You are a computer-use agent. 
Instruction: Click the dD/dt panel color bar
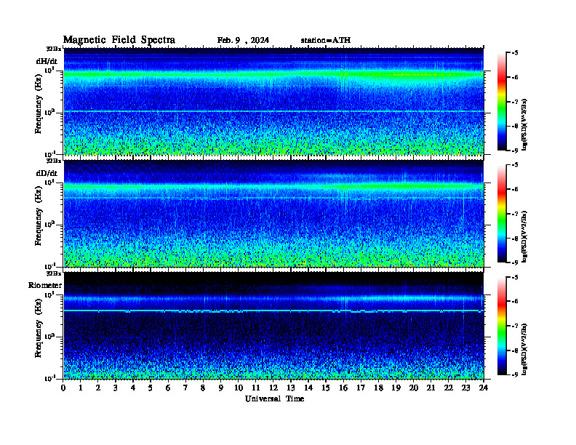[502, 214]
